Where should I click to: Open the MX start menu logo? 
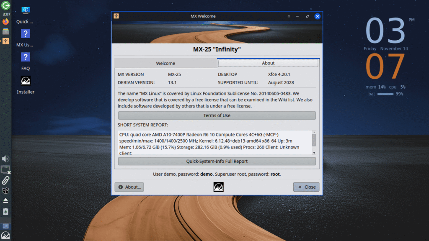(5, 236)
